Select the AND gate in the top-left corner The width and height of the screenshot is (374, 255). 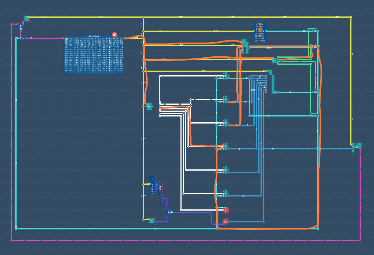(21, 27)
